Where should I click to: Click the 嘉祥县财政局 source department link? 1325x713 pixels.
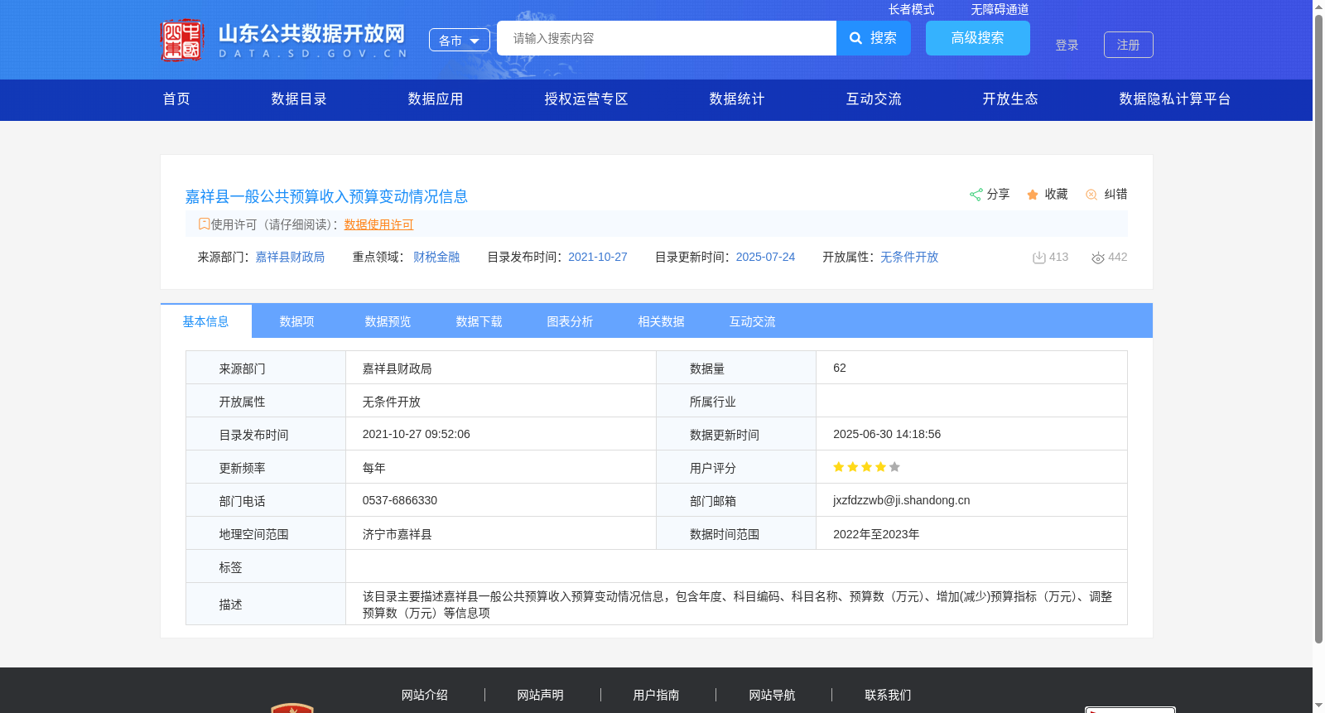click(290, 258)
